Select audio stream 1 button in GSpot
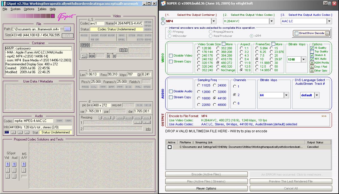This screenshot has width=339, height=194. pyautogui.click(x=7, y=132)
